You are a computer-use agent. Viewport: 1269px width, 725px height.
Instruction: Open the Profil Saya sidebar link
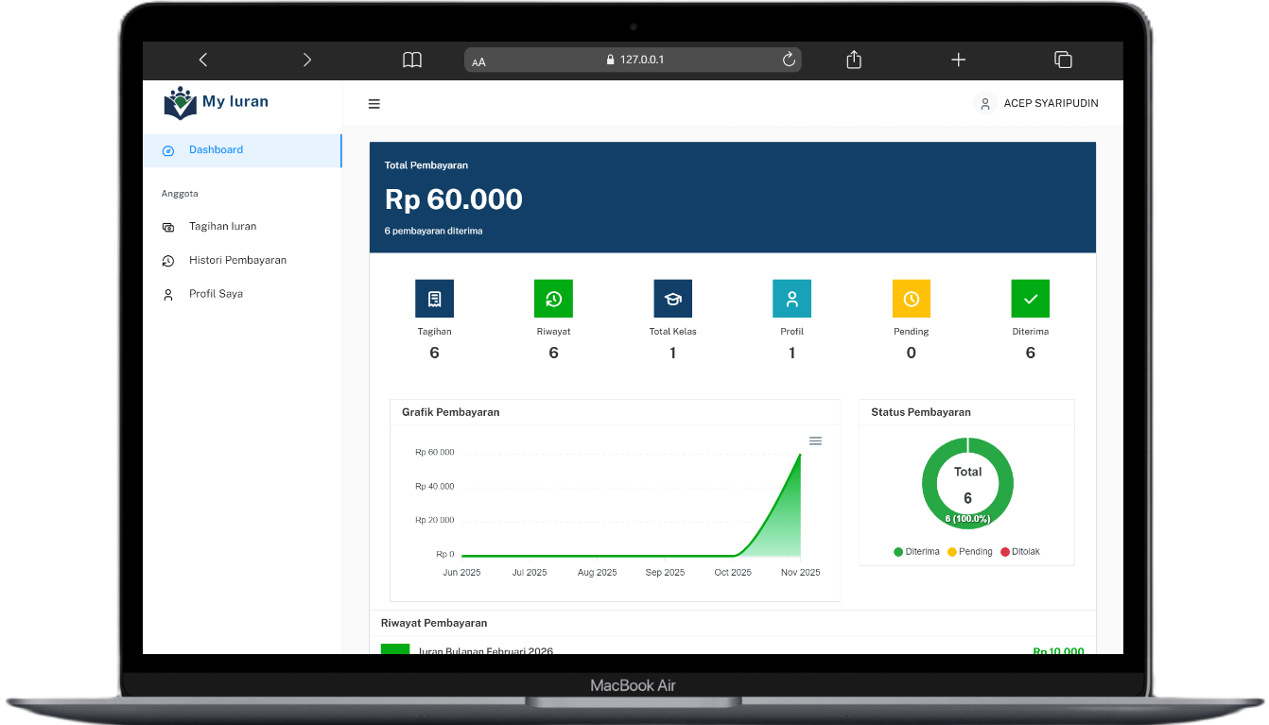point(216,294)
